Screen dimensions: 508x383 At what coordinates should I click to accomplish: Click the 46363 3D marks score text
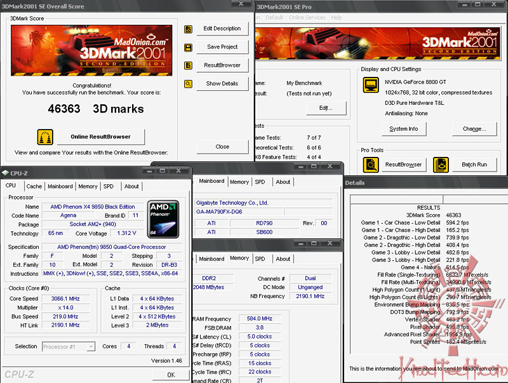[x=96, y=109]
